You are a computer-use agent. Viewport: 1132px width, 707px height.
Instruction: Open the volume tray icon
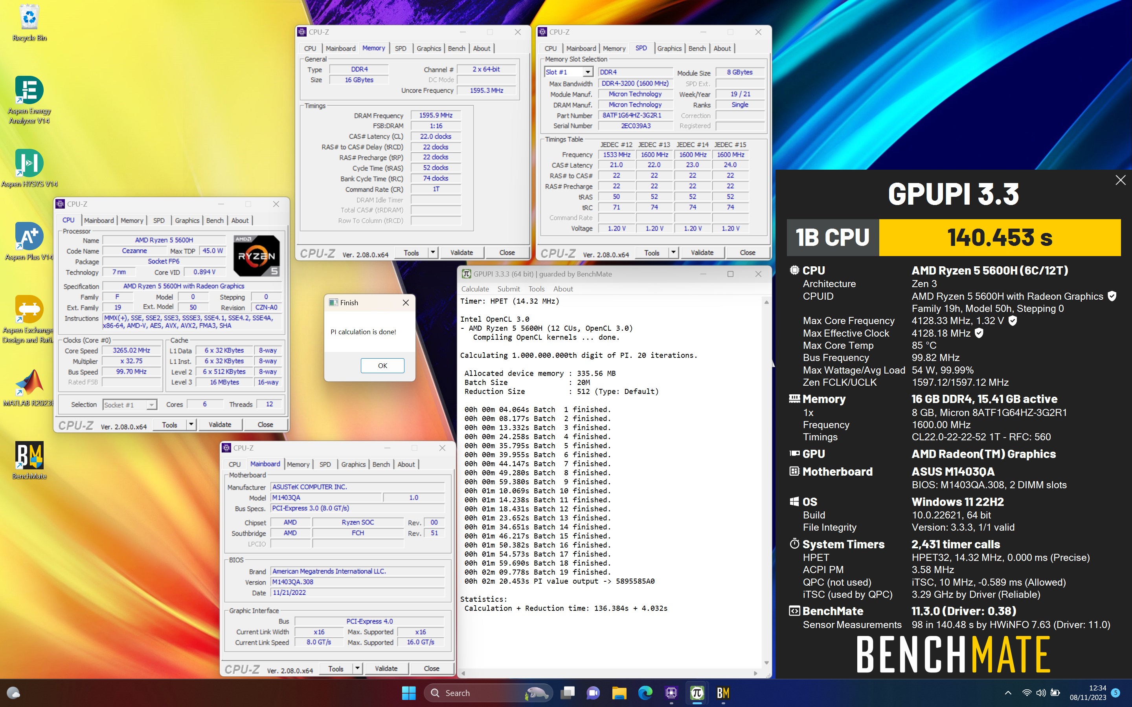(x=1041, y=693)
